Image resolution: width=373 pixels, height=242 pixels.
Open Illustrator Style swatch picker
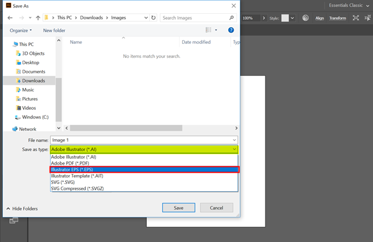tap(285, 18)
